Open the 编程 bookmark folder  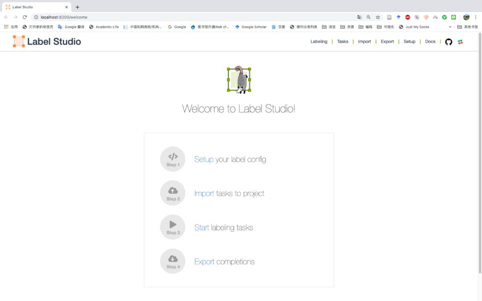[x=365, y=27]
